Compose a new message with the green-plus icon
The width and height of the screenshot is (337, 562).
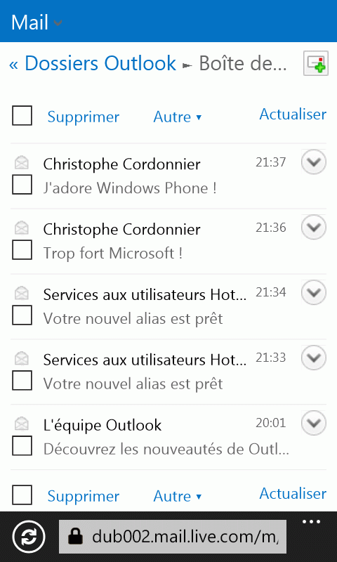(315, 63)
